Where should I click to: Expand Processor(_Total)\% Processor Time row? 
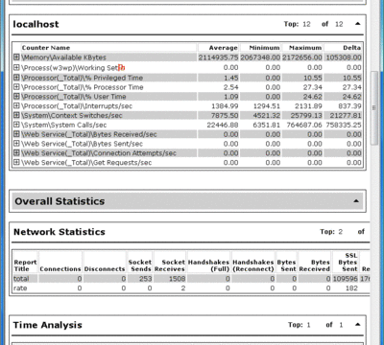point(16,87)
